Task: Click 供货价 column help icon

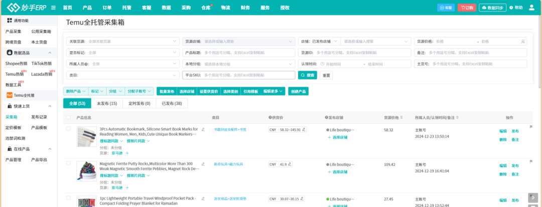Action: pos(270,118)
